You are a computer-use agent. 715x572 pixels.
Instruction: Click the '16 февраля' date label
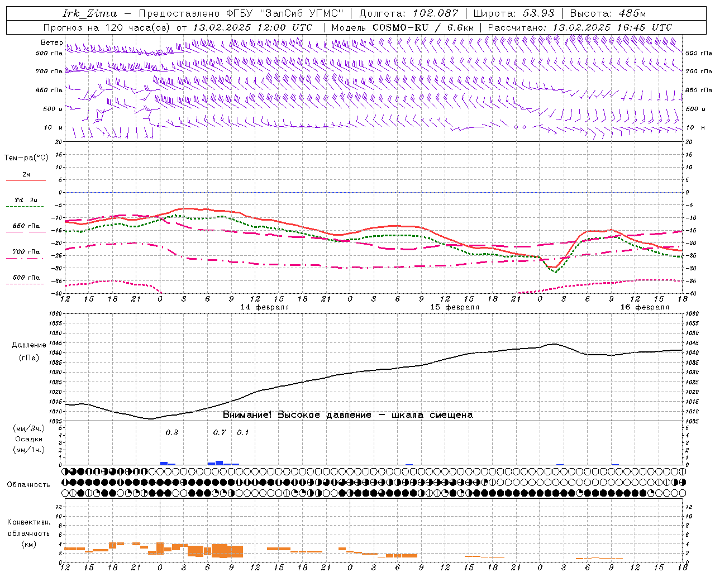click(x=645, y=307)
